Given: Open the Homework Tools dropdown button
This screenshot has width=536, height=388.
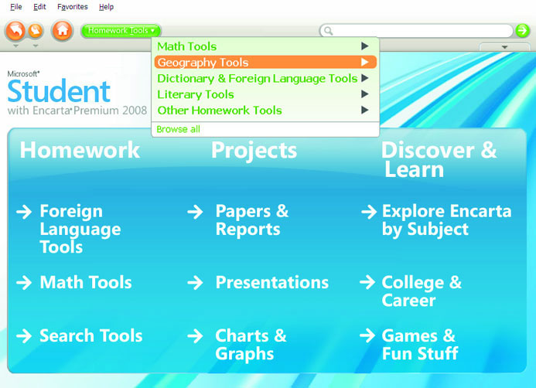Looking at the screenshot, I should click(x=121, y=31).
